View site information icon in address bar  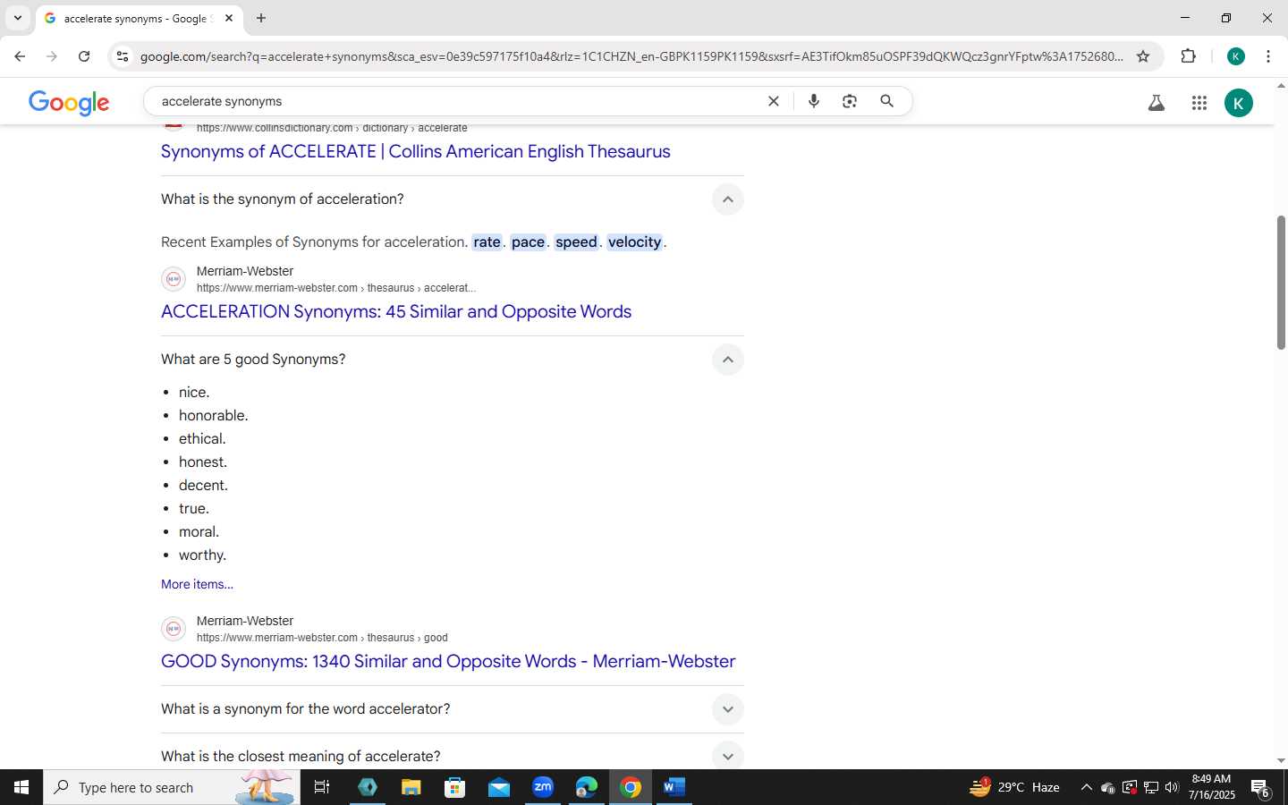coord(123,56)
